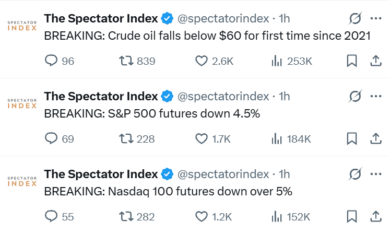The height and width of the screenshot is (233, 390).
Task: Share the crude oil tweet
Action: [x=375, y=61]
